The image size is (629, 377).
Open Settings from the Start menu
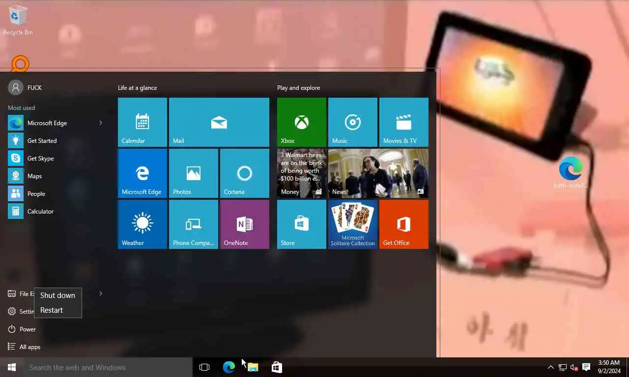[20, 311]
